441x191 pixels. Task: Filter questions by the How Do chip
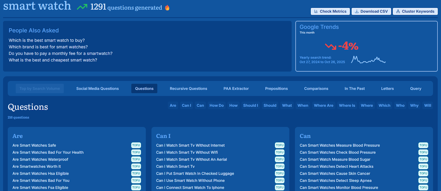pos(216,105)
